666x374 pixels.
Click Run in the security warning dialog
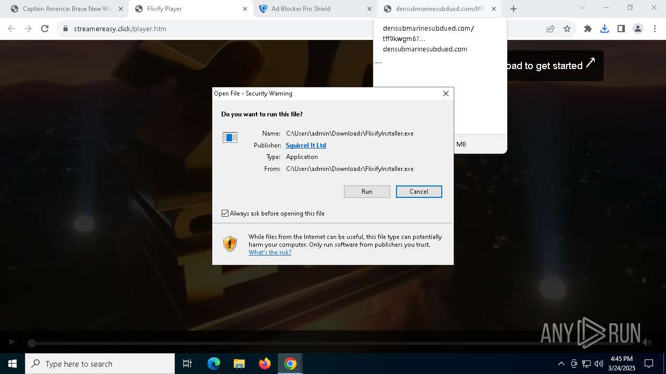pyautogui.click(x=367, y=192)
